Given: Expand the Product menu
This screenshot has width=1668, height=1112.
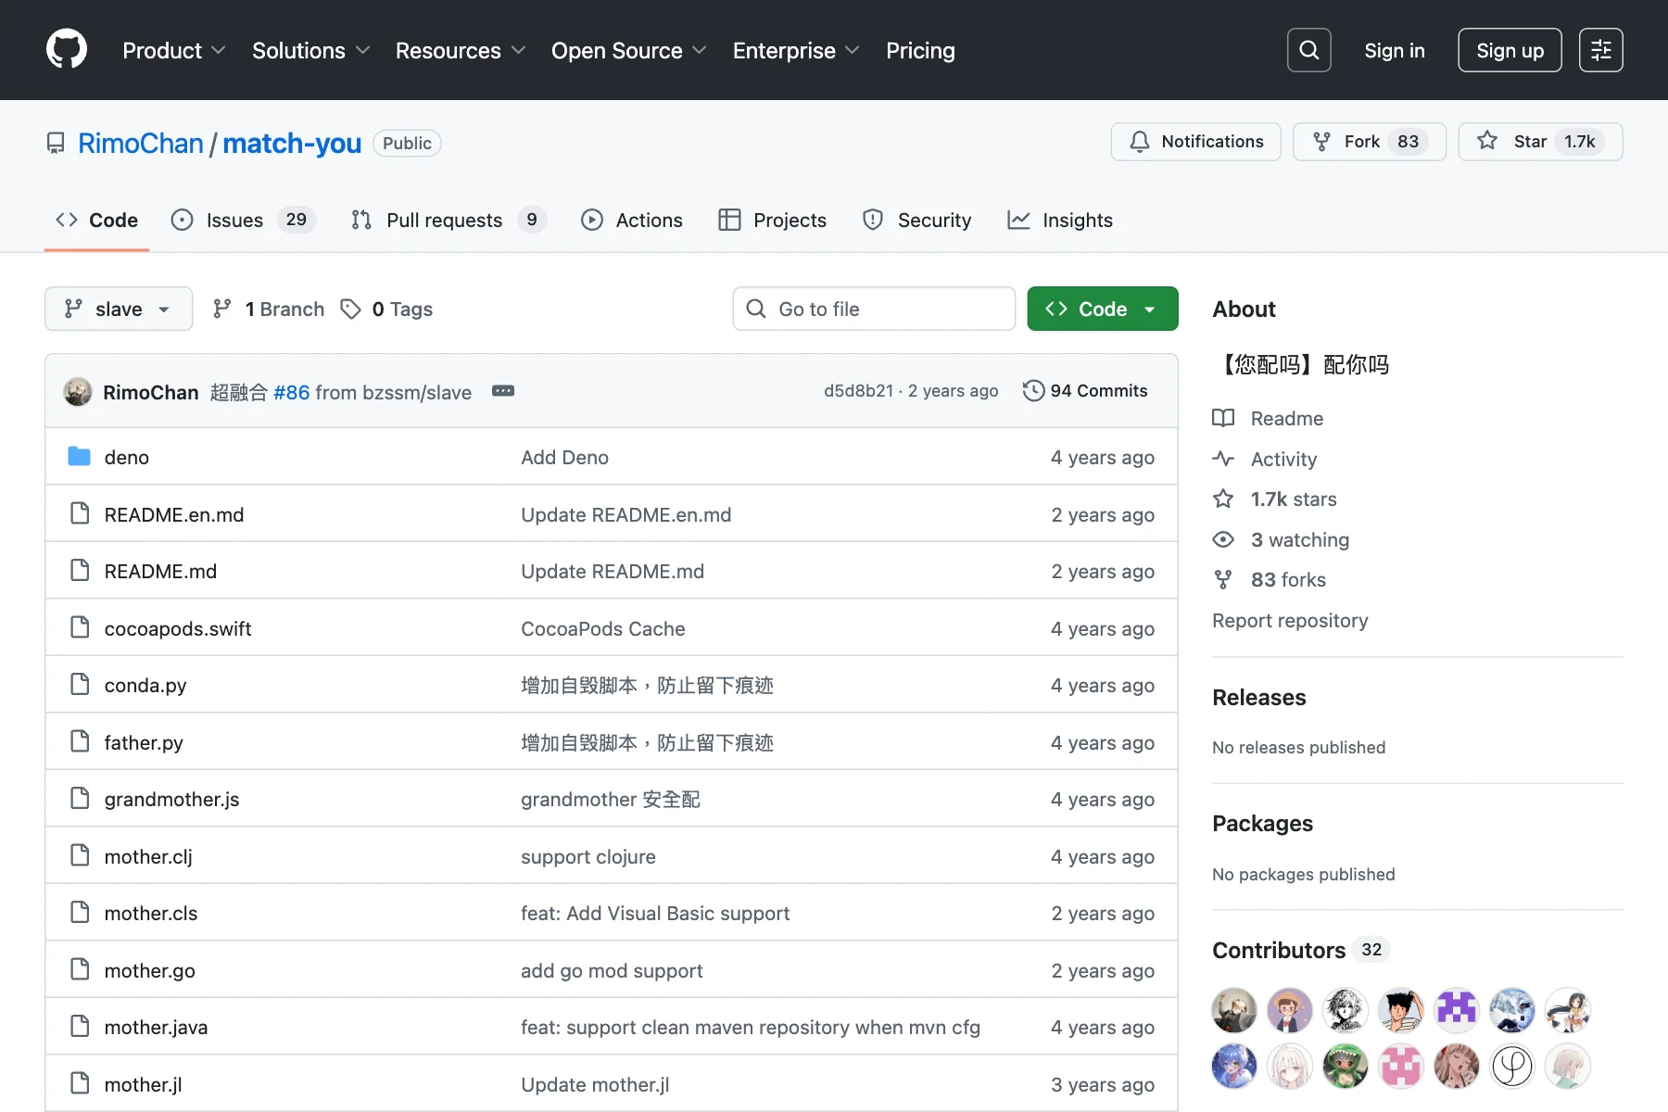Looking at the screenshot, I should click(173, 50).
